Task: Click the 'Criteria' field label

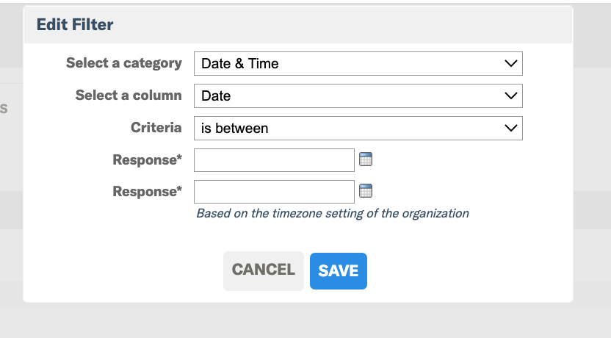Action: coord(156,127)
